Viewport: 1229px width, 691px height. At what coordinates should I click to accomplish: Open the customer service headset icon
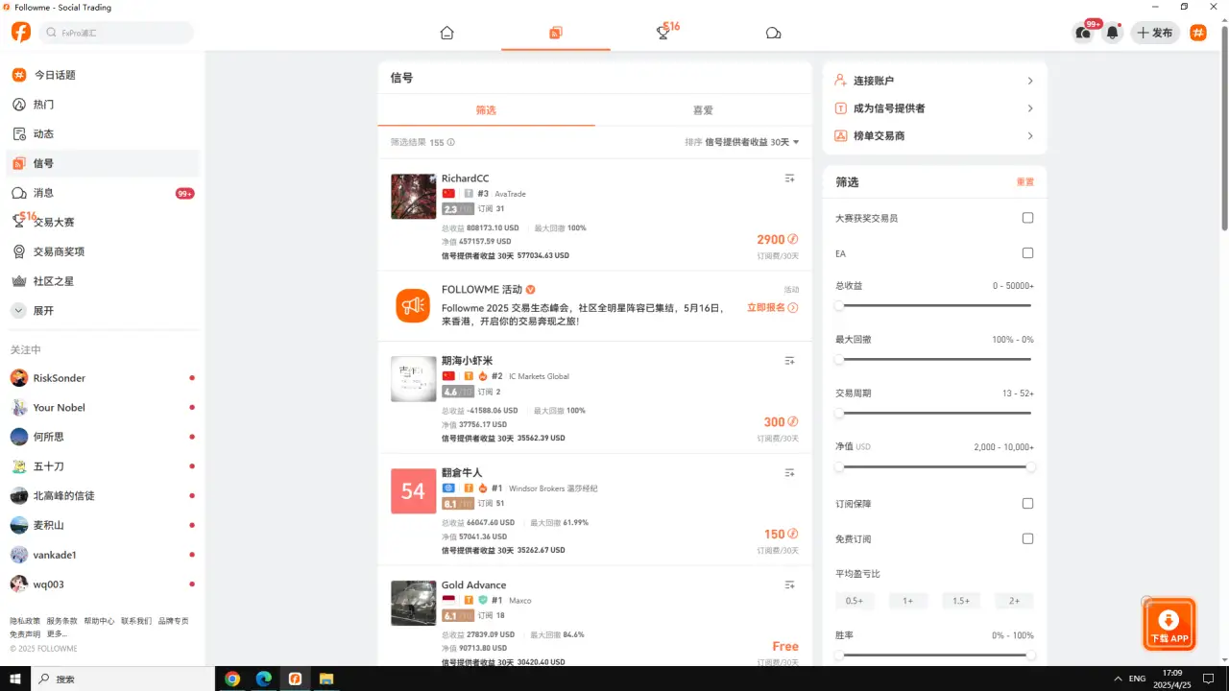pyautogui.click(x=1083, y=33)
